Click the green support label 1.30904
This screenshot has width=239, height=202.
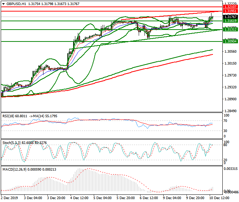230,41
